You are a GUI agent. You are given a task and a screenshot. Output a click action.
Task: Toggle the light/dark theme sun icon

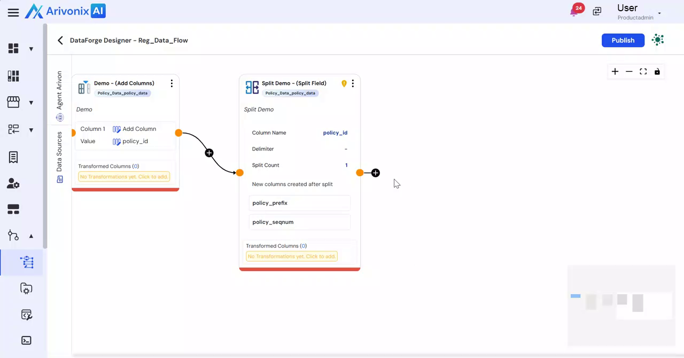[x=658, y=40]
